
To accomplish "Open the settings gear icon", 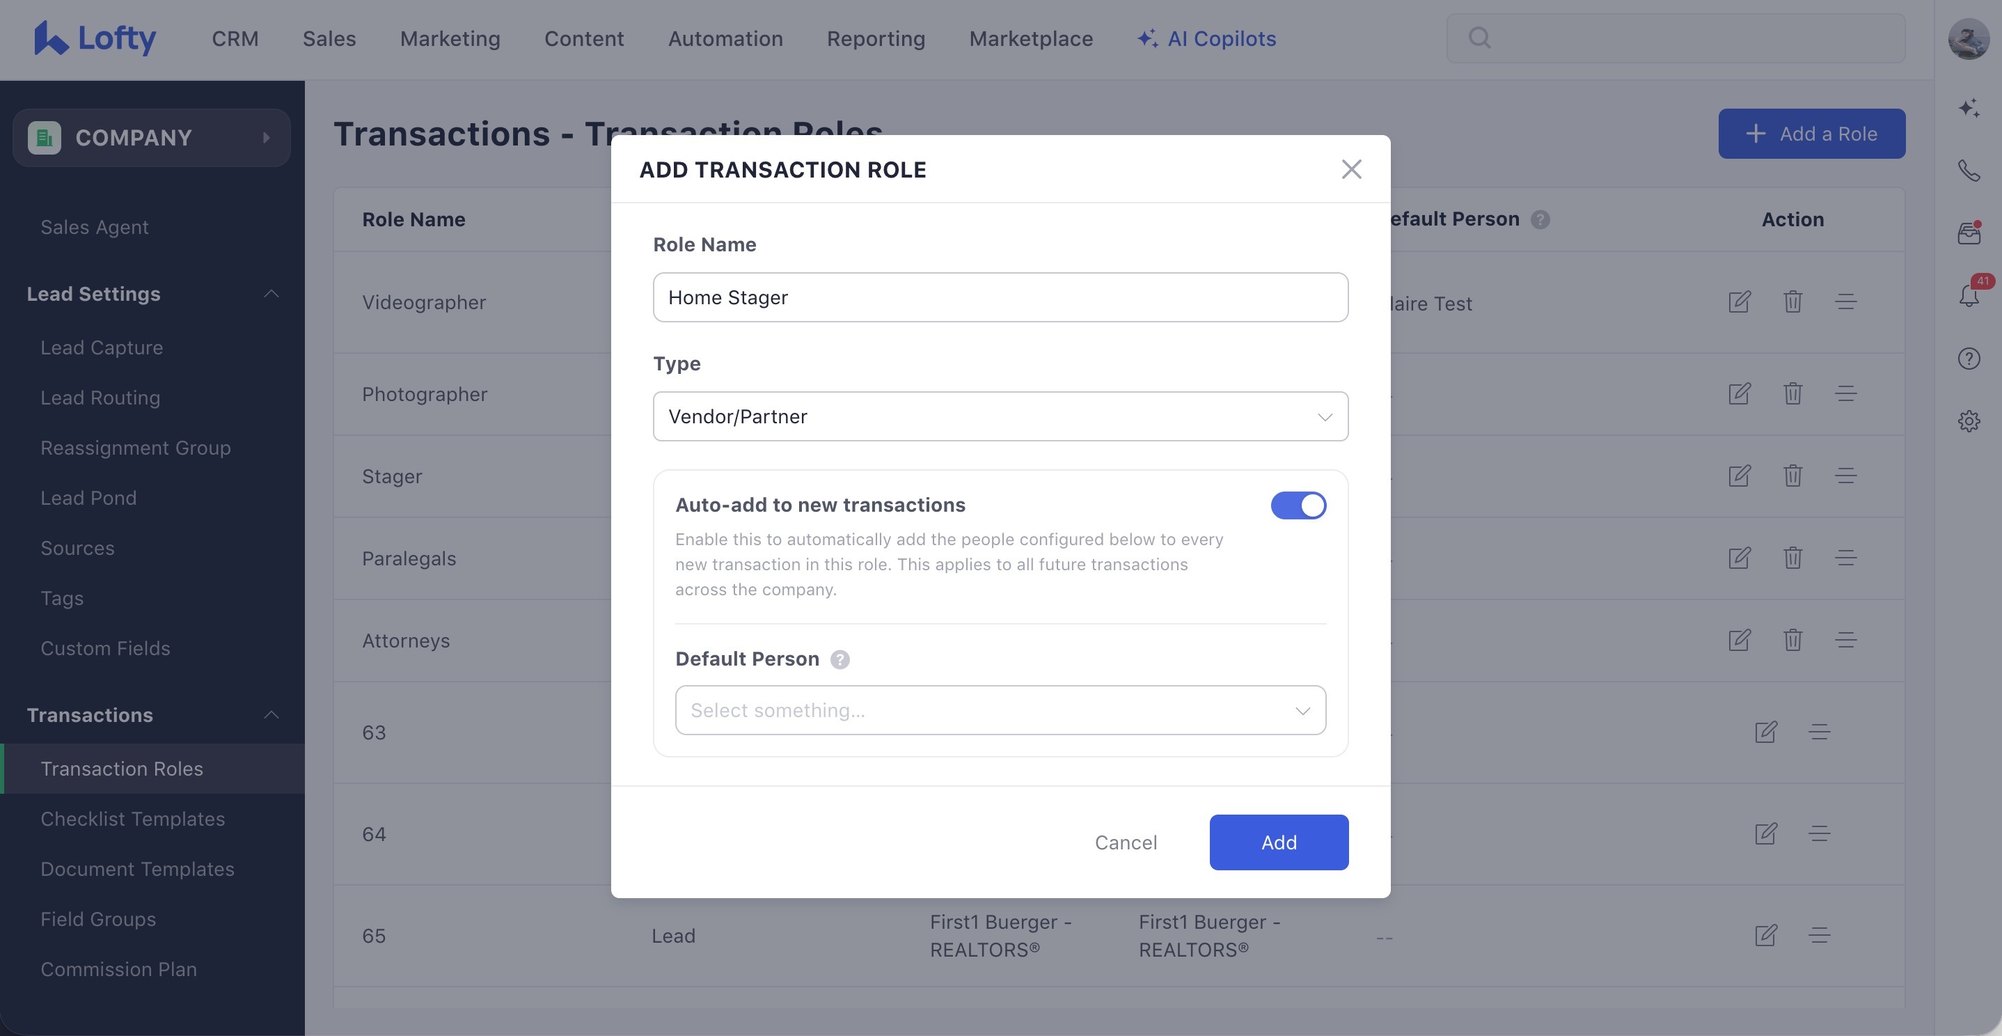I will click(1968, 421).
